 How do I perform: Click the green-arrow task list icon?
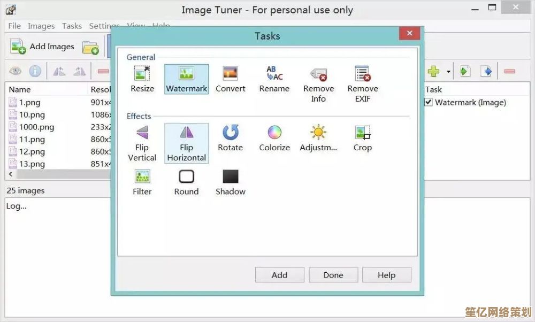(x=465, y=71)
